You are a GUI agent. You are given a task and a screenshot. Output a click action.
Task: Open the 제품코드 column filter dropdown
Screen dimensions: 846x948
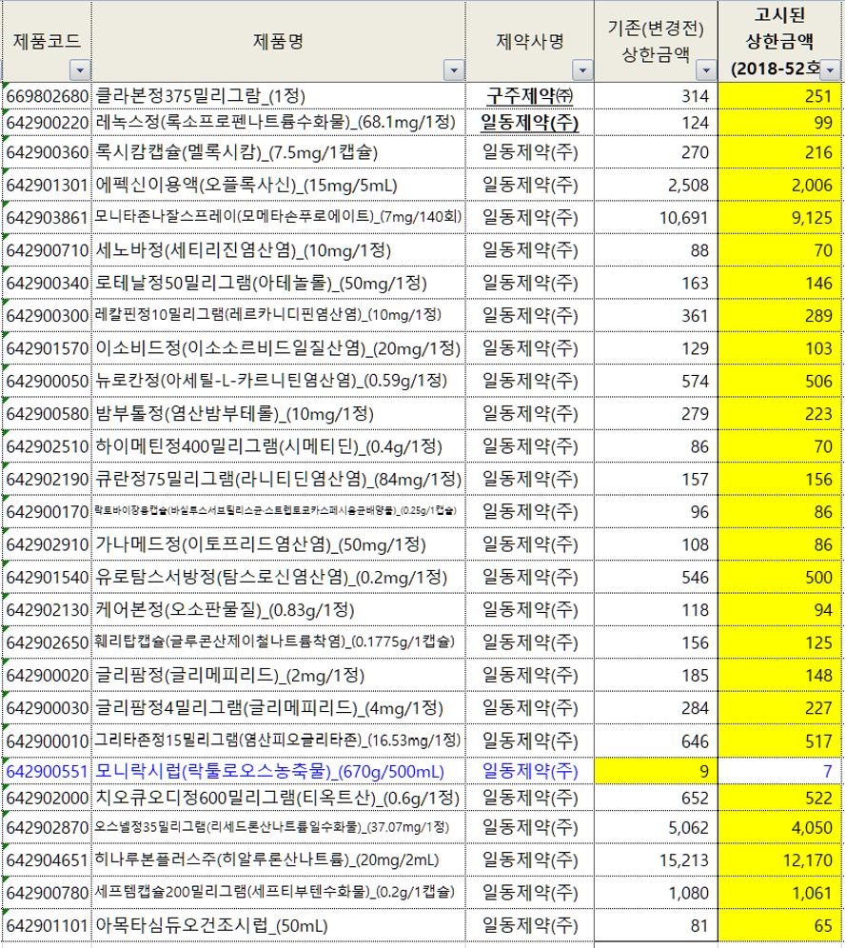pos(80,70)
